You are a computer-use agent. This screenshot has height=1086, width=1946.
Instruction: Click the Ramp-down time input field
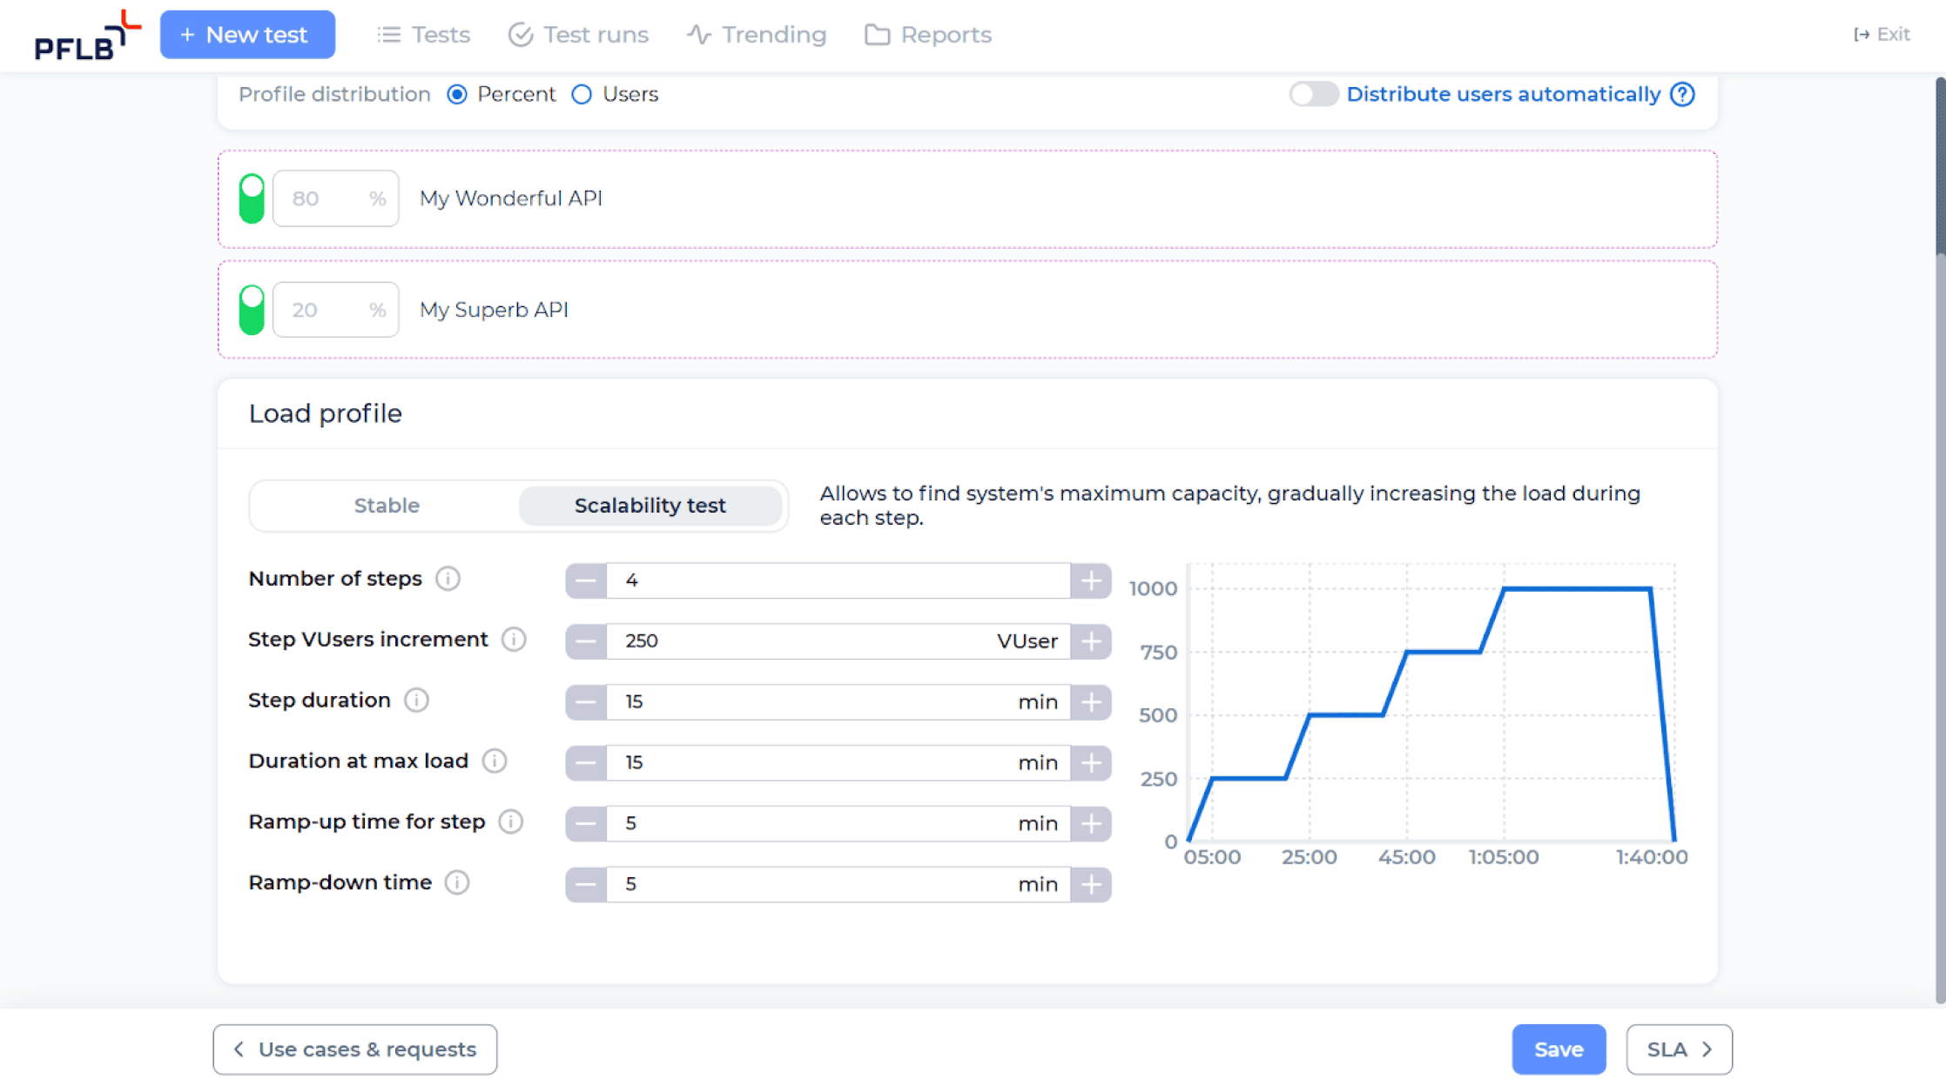pyautogui.click(x=838, y=883)
